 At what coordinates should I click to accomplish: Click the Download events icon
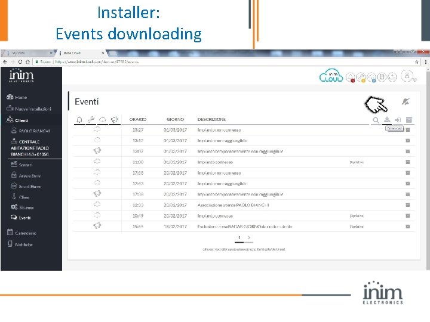point(387,120)
